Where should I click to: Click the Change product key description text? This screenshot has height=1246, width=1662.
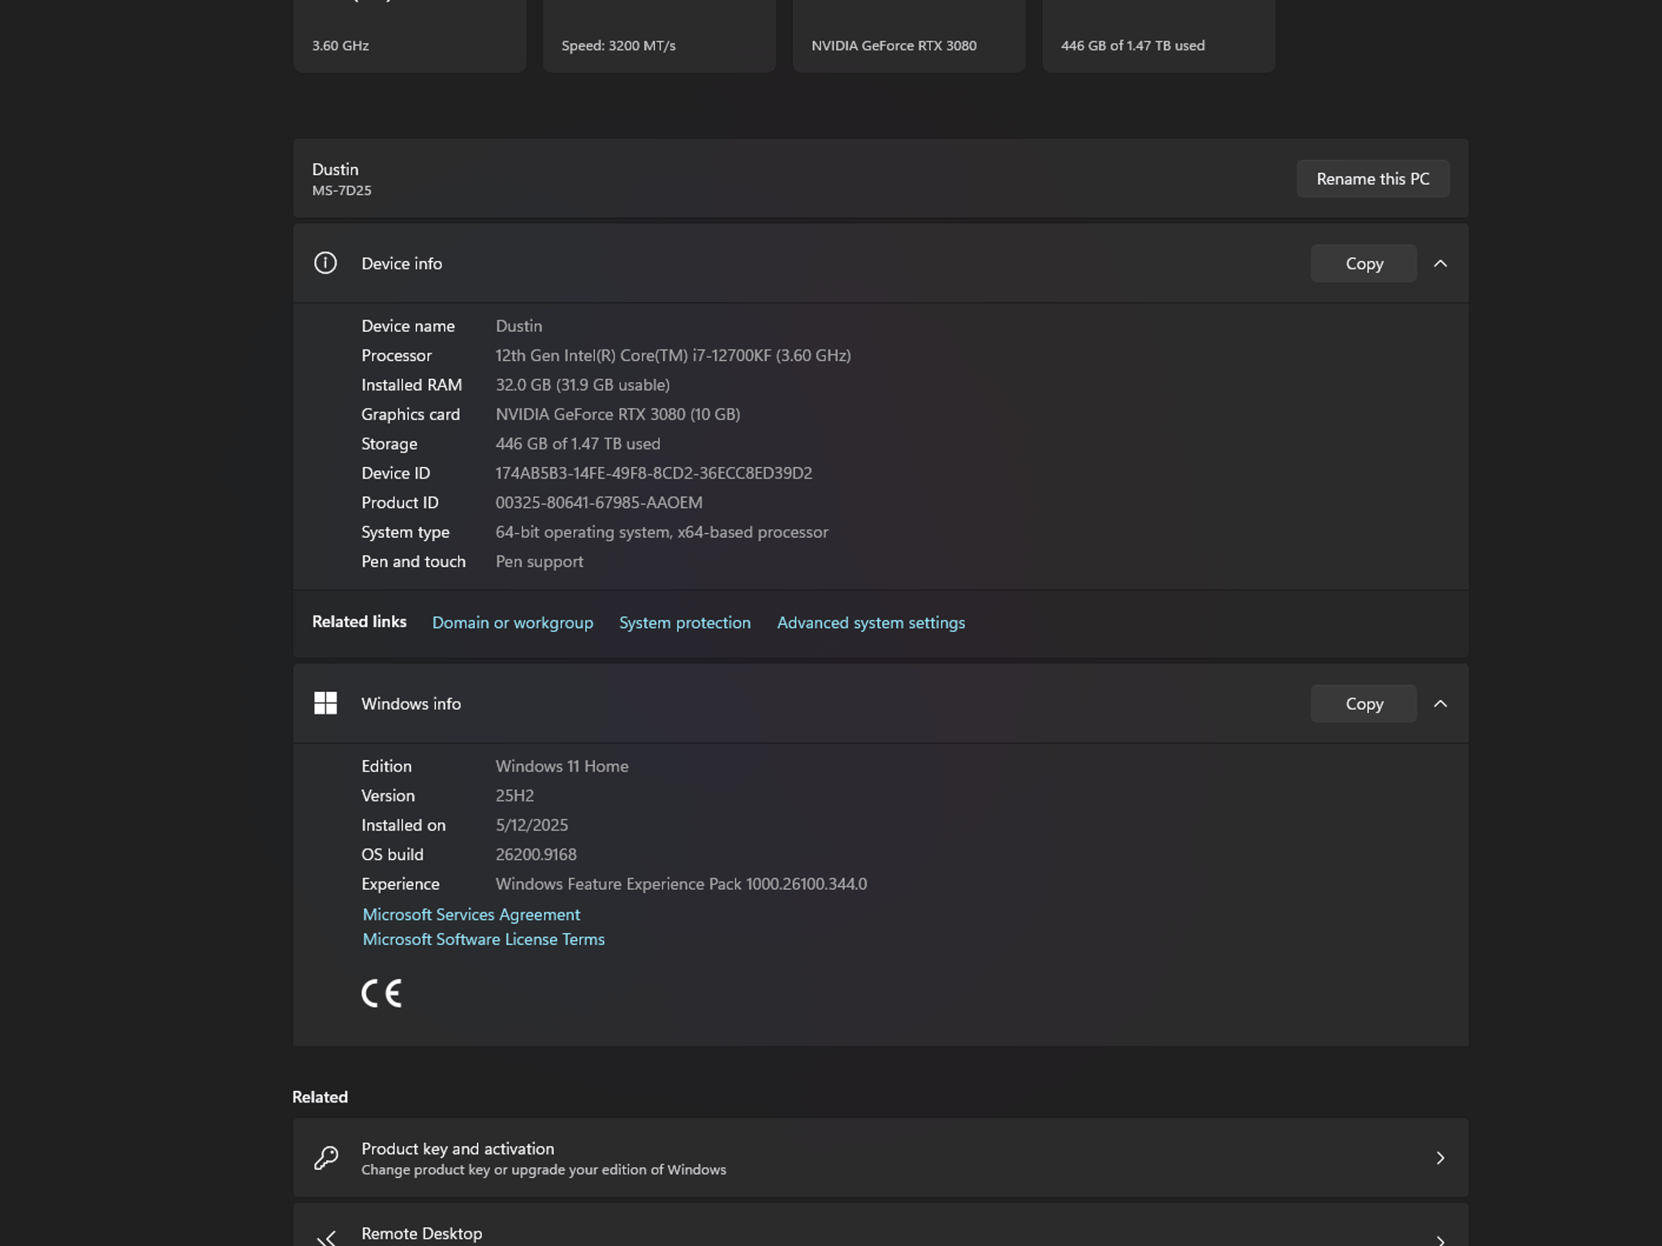coord(544,1170)
